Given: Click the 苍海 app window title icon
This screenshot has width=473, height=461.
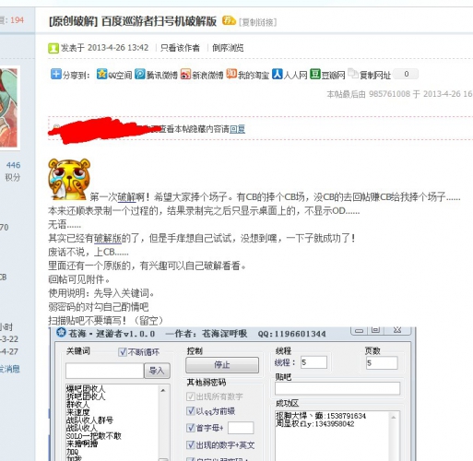Looking at the screenshot, I should (x=61, y=332).
